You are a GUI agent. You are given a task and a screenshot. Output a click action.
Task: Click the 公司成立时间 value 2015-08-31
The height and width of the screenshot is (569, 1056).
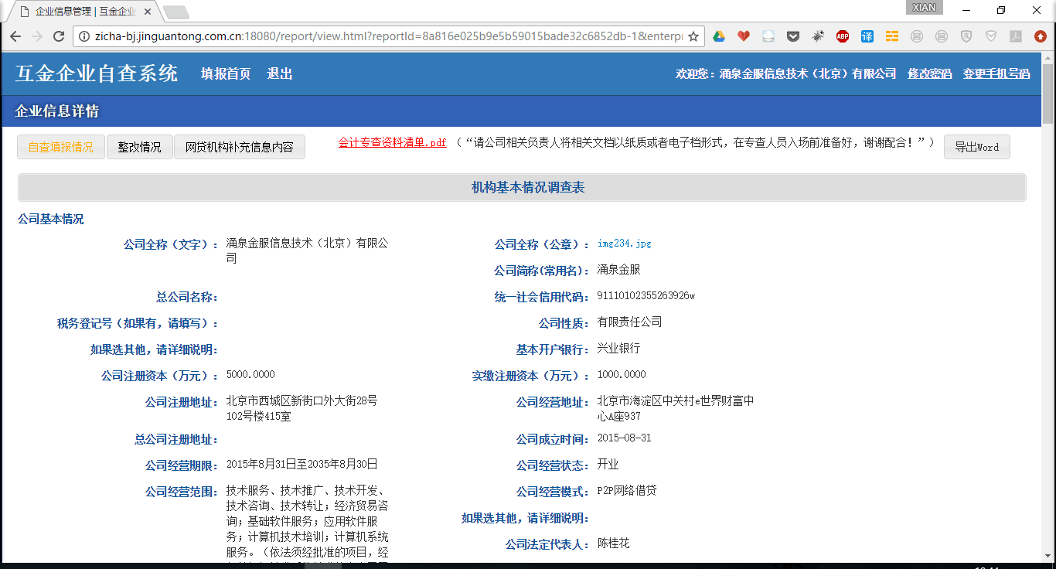[x=625, y=438]
